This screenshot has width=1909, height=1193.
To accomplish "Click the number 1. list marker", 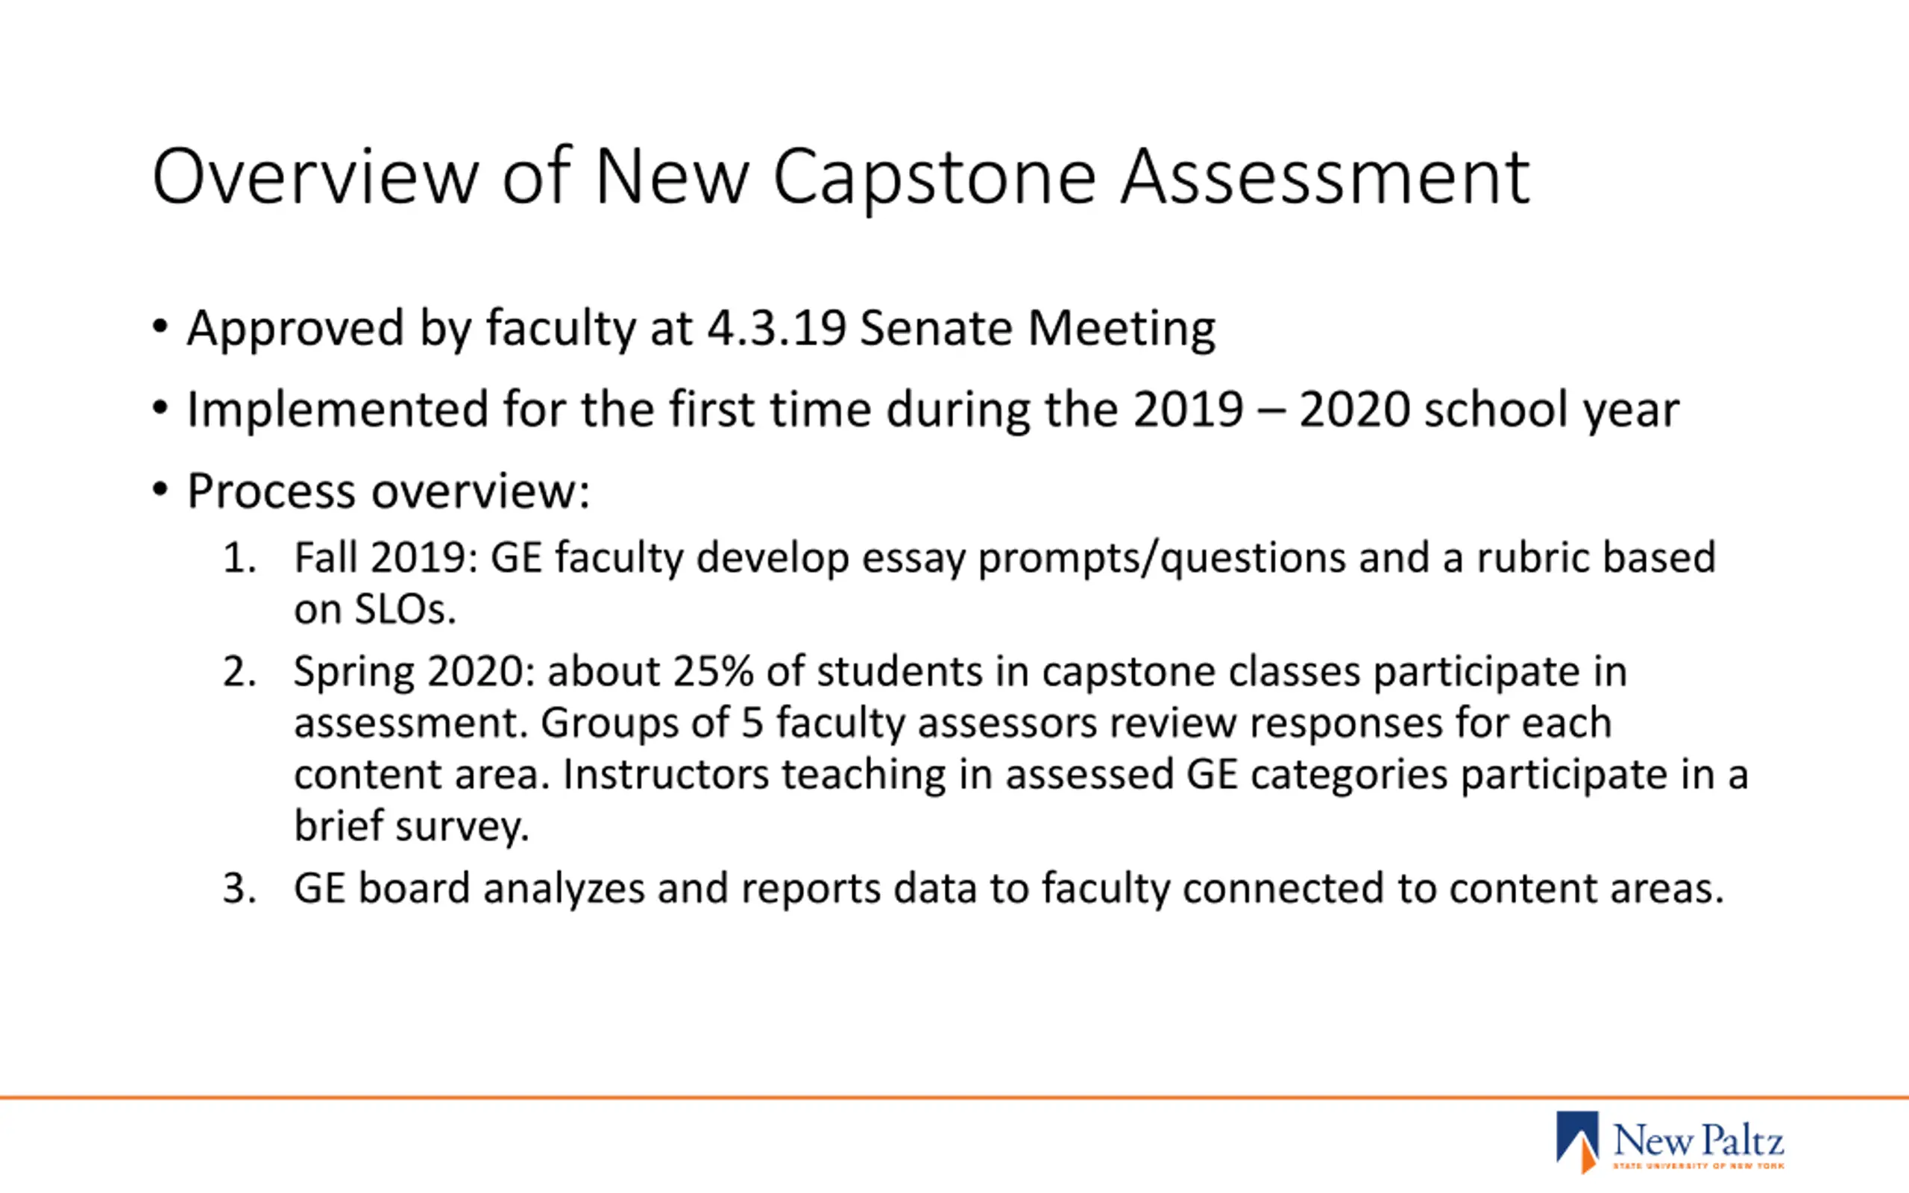I will tap(240, 558).
